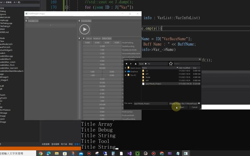Image resolution: width=250 pixels, height=156 pixels.
Task: Click the PJ breadcrumb in the path bar
Action: [x=149, y=64]
